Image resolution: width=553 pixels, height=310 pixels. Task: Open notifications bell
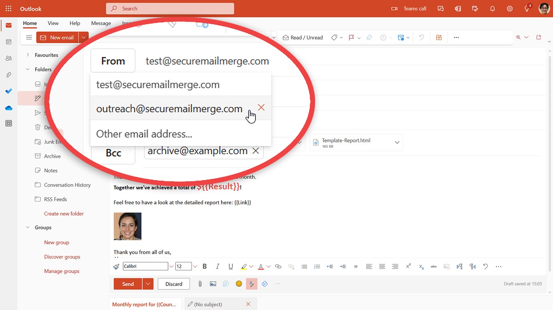[492, 8]
